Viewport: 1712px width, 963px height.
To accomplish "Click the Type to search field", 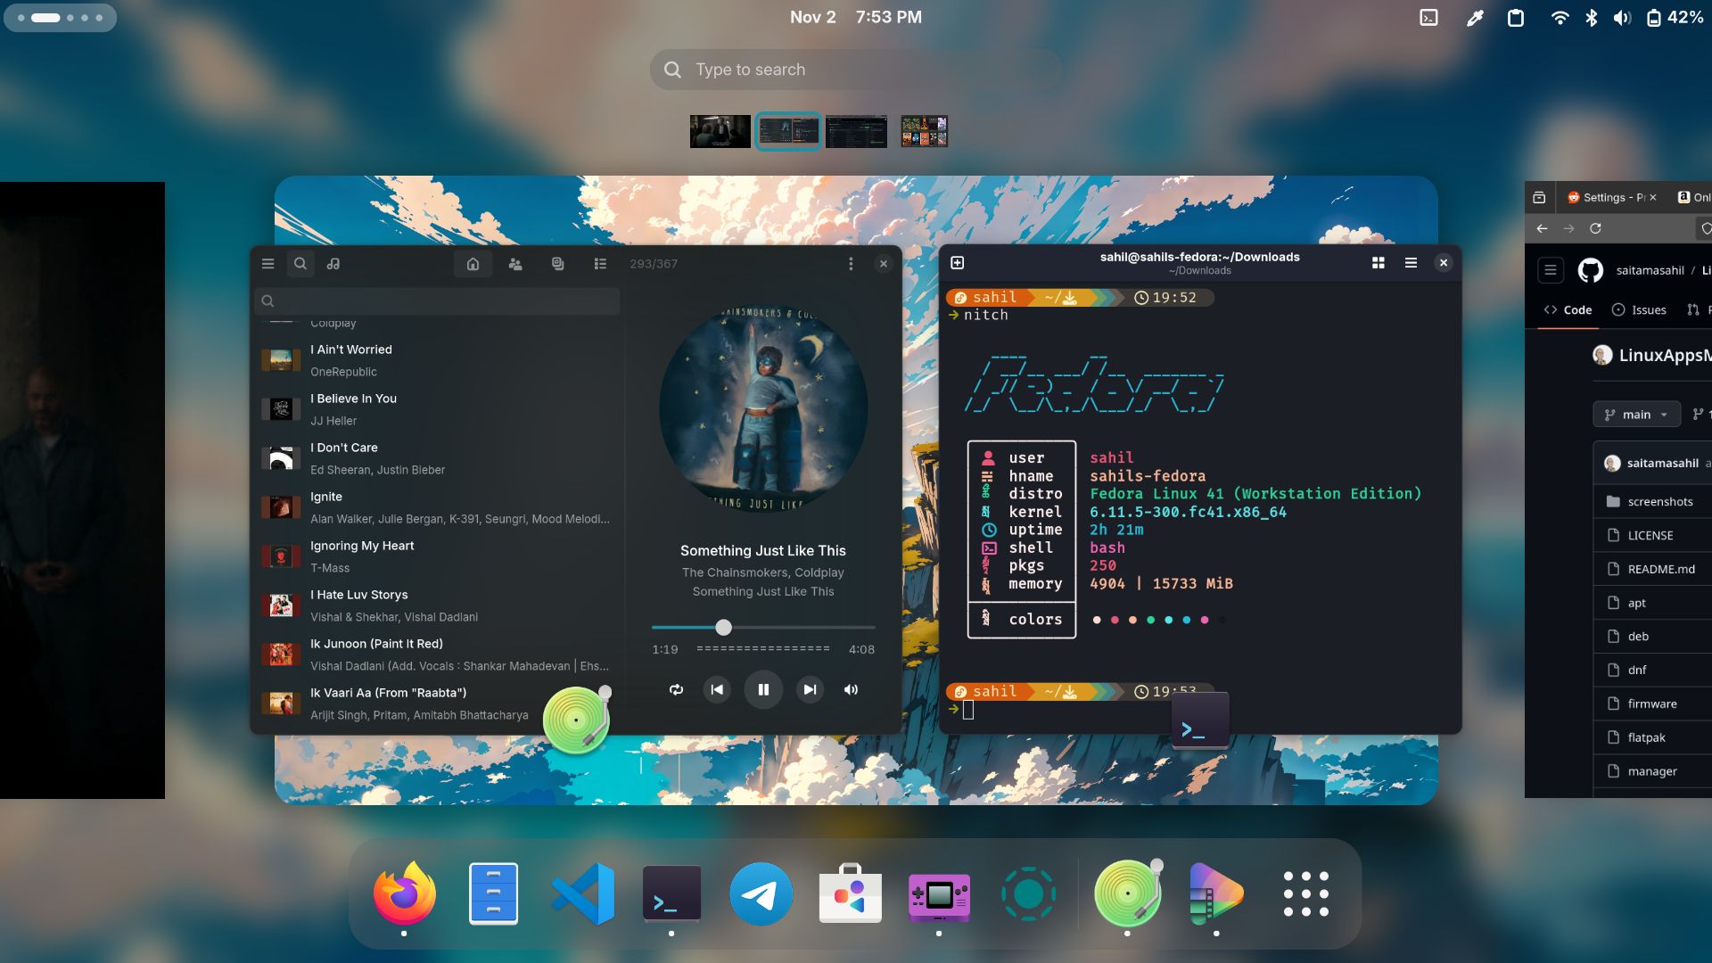I will (x=853, y=69).
